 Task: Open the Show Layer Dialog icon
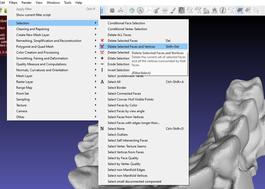tap(112, 10)
